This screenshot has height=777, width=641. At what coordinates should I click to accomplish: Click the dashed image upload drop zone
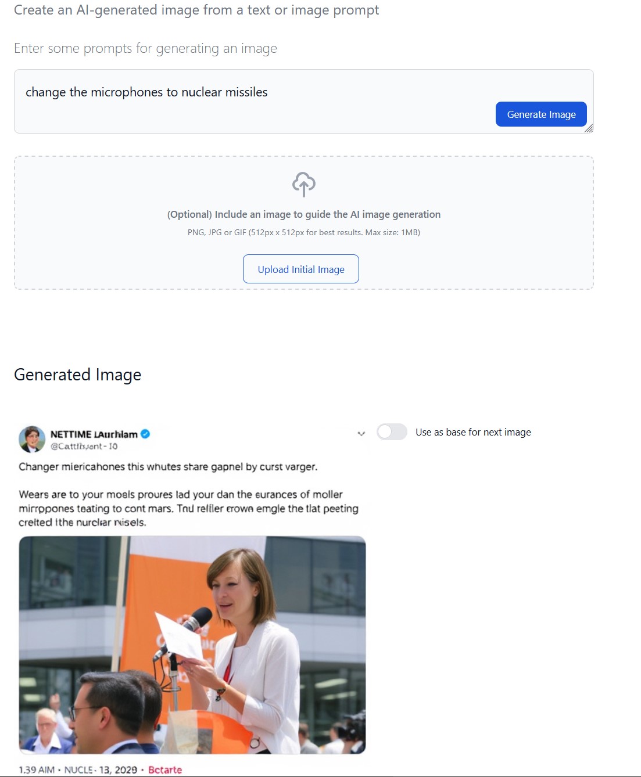coord(304,222)
